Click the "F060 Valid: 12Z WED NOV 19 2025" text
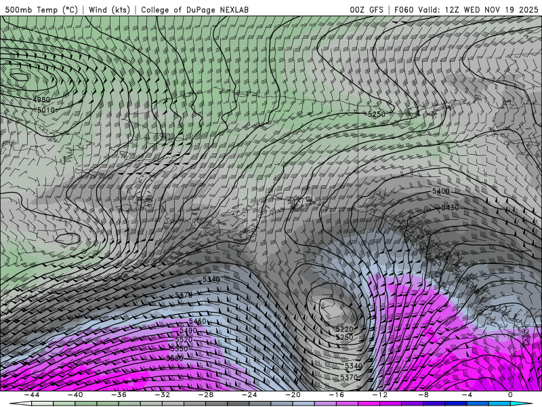Viewport: 542px width, 407px height. point(466,9)
